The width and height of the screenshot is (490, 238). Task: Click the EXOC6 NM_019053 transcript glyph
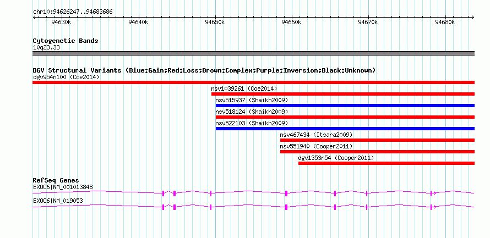(x=253, y=207)
